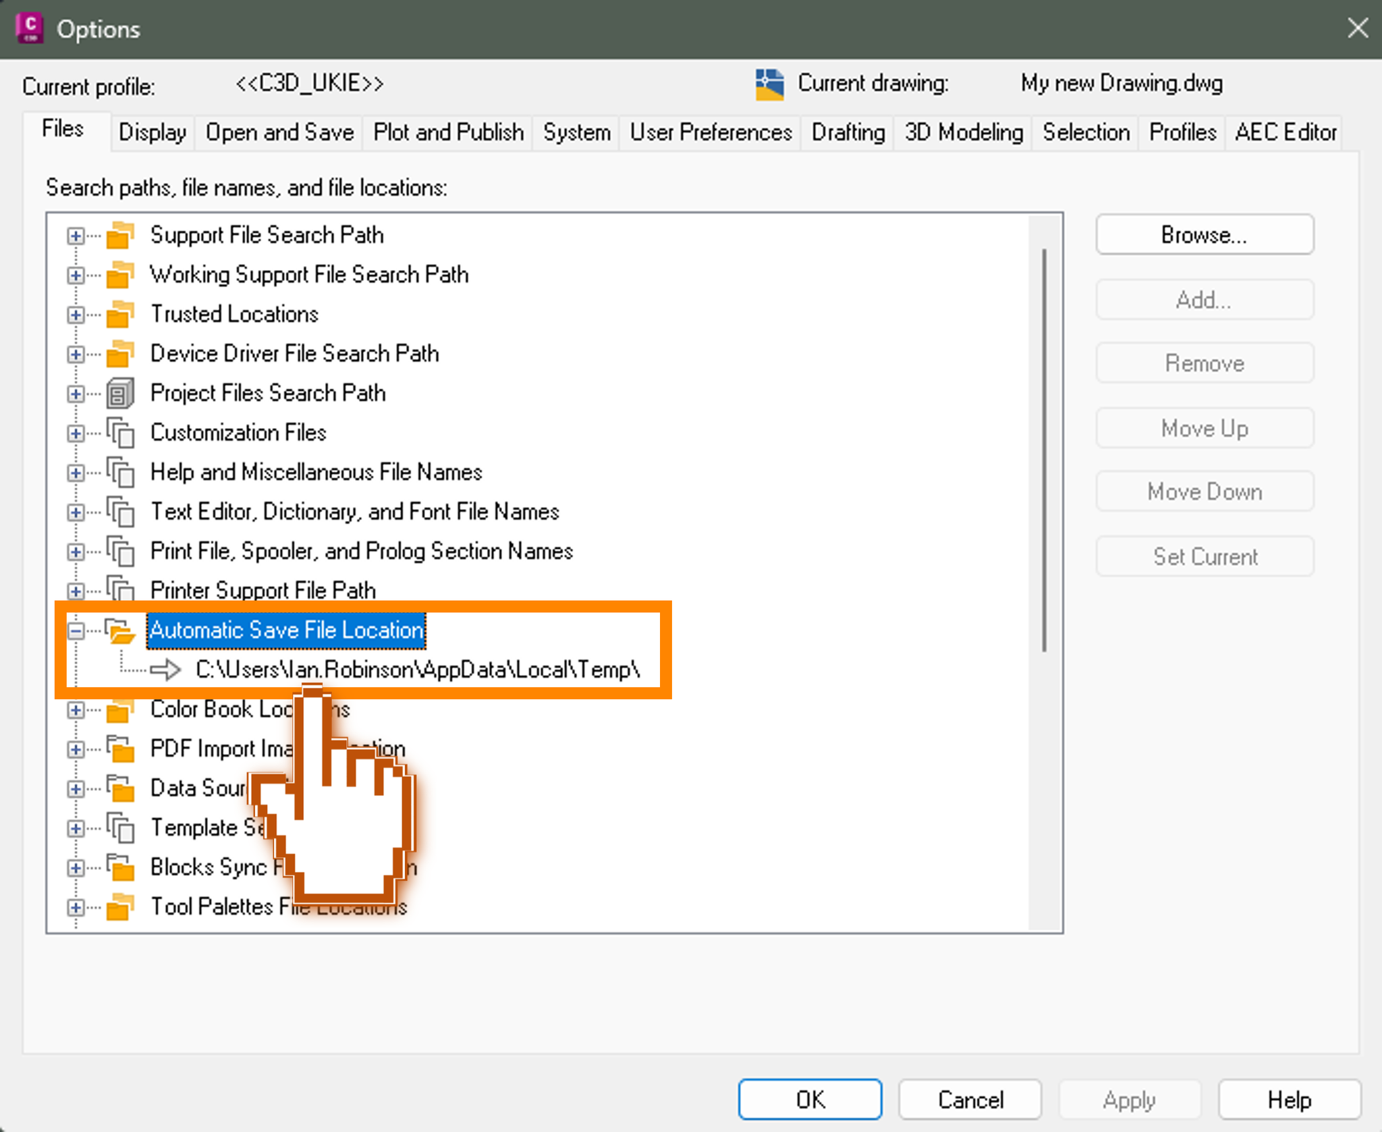Click the open folder icon of Automatic Save File Location
The height and width of the screenshot is (1132, 1382).
pos(120,630)
